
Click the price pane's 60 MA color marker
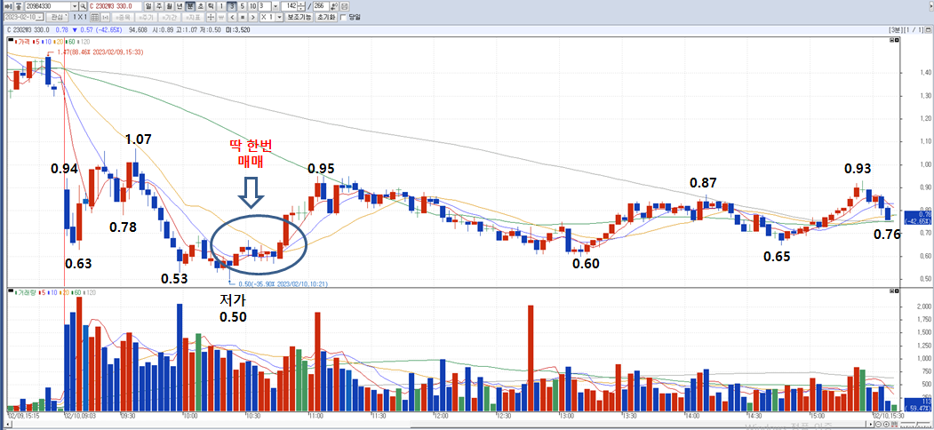coord(66,41)
